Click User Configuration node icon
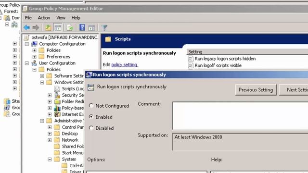This screenshot has width=308, height=173. [34, 63]
